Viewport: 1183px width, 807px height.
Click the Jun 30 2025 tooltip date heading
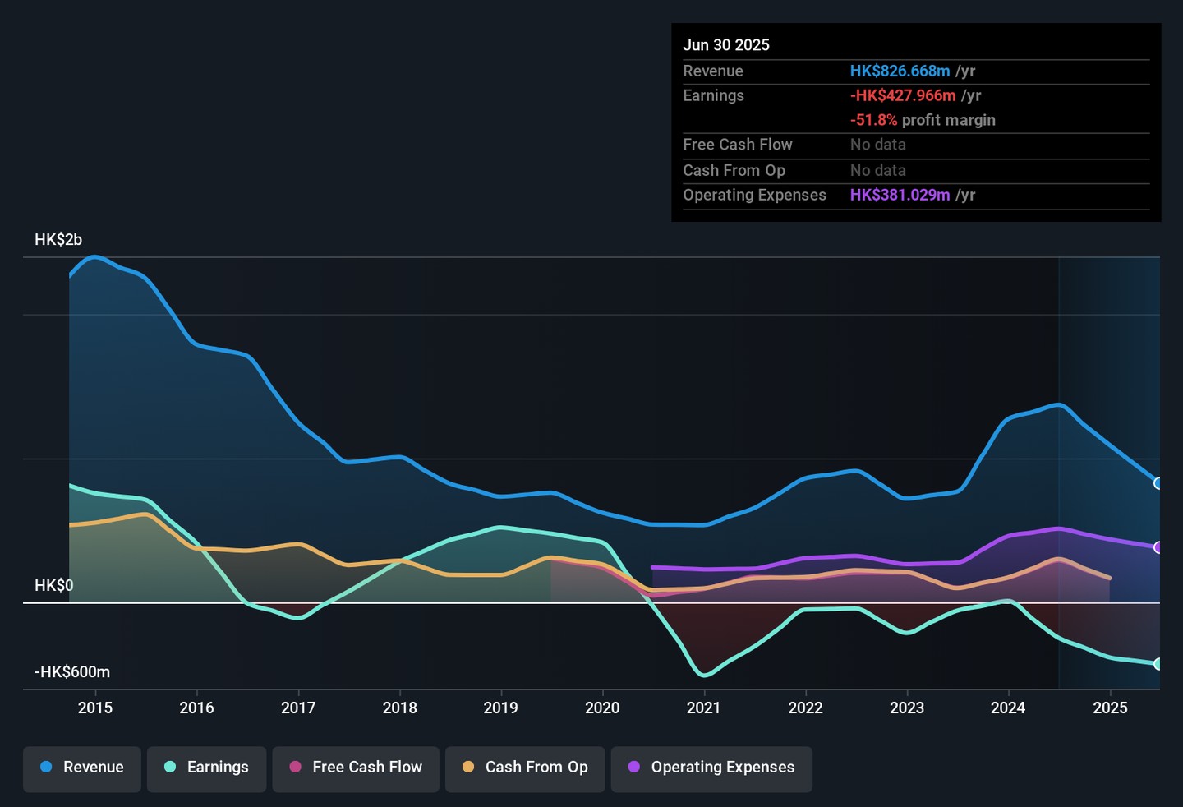pos(726,45)
